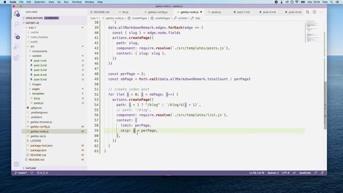Click the notifications bell in status bar
The height and width of the screenshot is (193, 343).
point(322,173)
